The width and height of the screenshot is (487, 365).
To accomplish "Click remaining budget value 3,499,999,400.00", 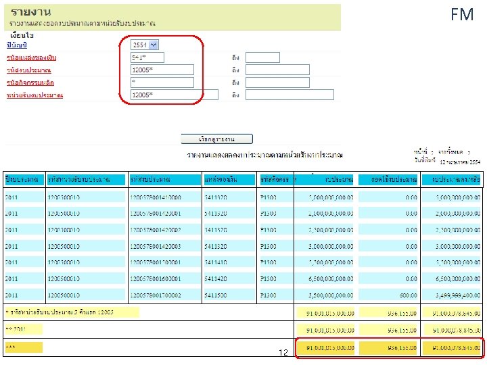I will coord(458,295).
